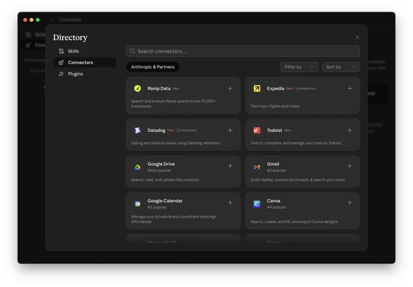The width and height of the screenshot is (413, 287).
Task: Click the Canva logo
Action: point(257,204)
